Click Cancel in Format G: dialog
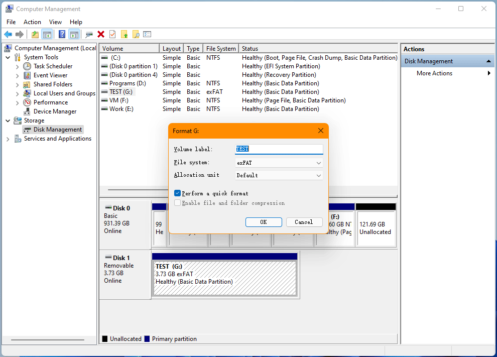Image resolution: width=497 pixels, height=357 pixels. pos(304,222)
